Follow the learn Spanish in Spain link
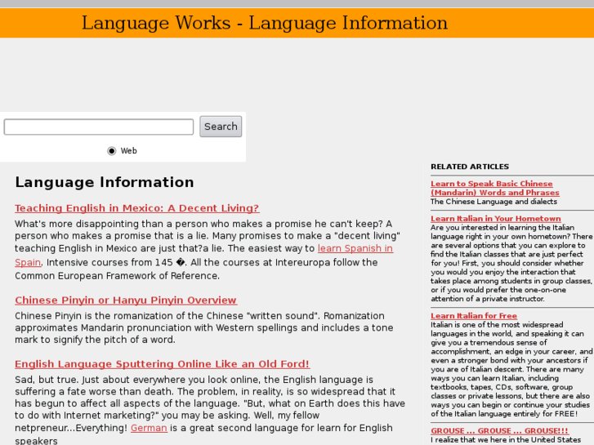This screenshot has width=594, height=445. point(355,248)
